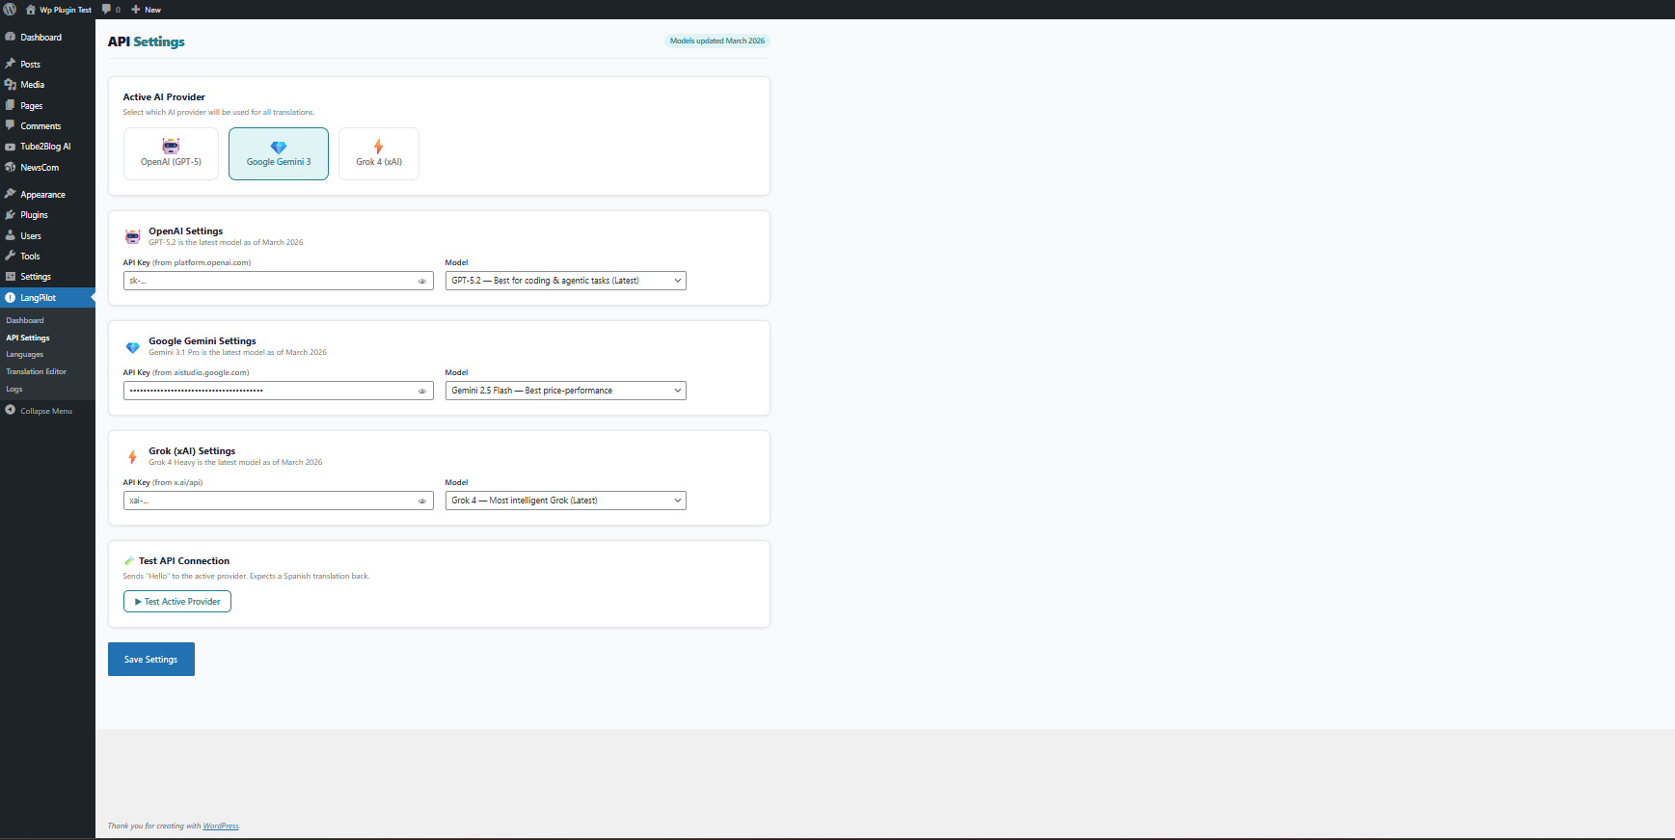The image size is (1675, 840).
Task: Click the gem icon beside Google Gemini Settings
Action: [x=133, y=347]
